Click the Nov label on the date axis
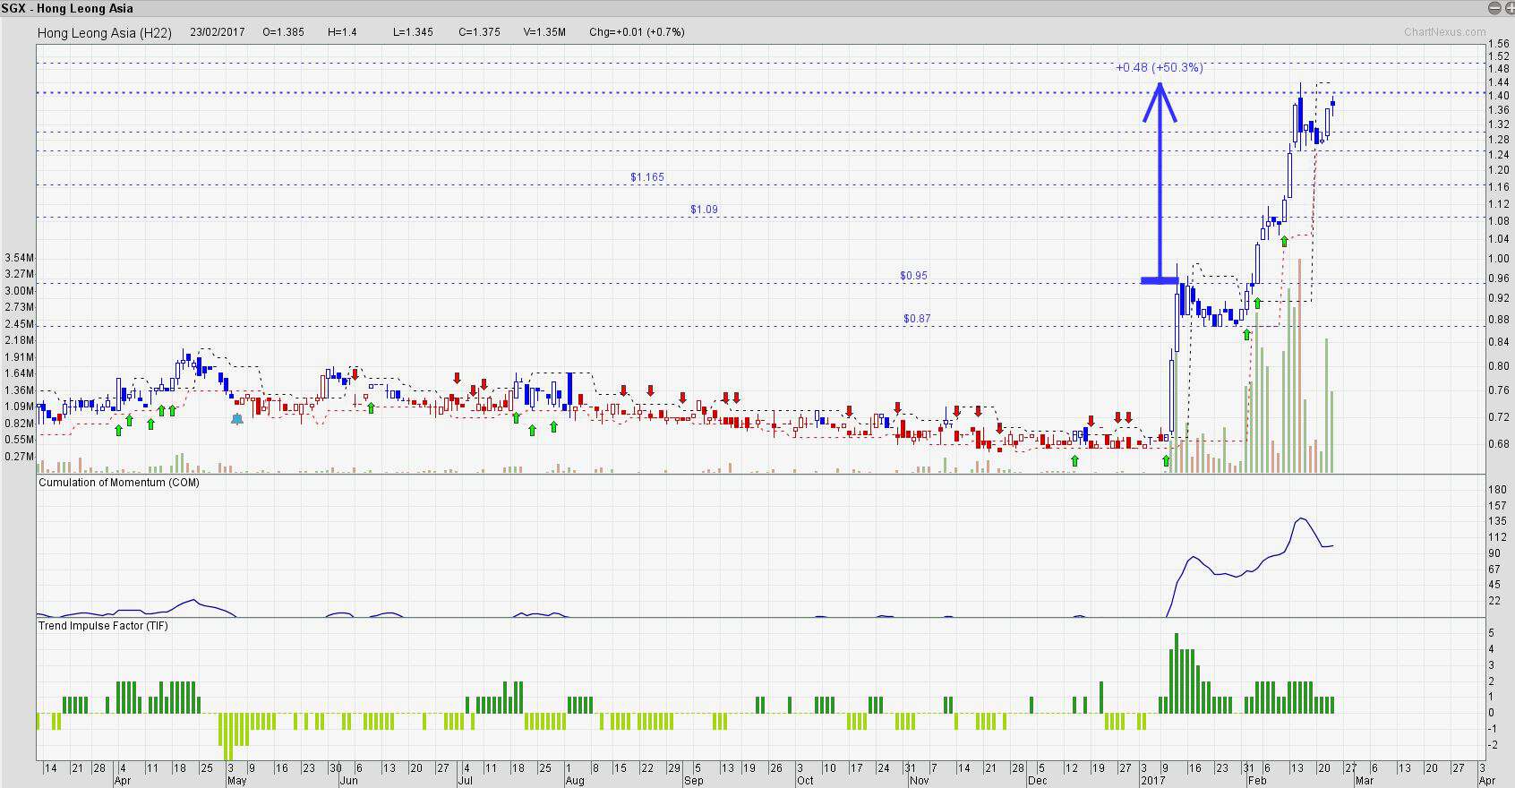The image size is (1515, 788). [919, 780]
